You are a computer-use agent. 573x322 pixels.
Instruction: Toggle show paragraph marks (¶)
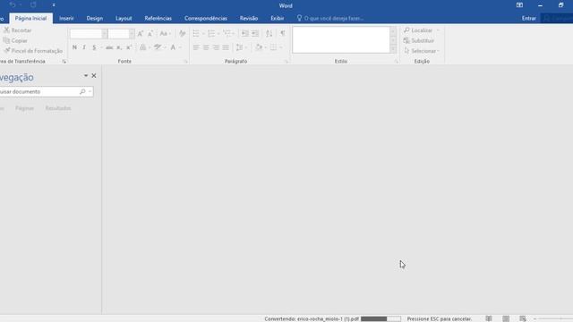tap(283, 34)
